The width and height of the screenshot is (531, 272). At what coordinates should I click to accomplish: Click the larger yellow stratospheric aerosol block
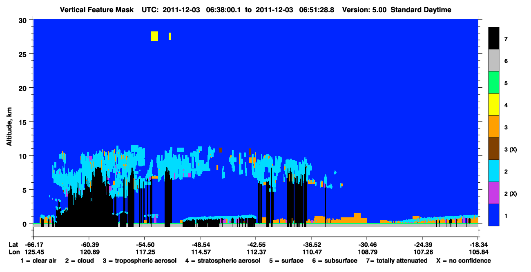[x=154, y=36]
